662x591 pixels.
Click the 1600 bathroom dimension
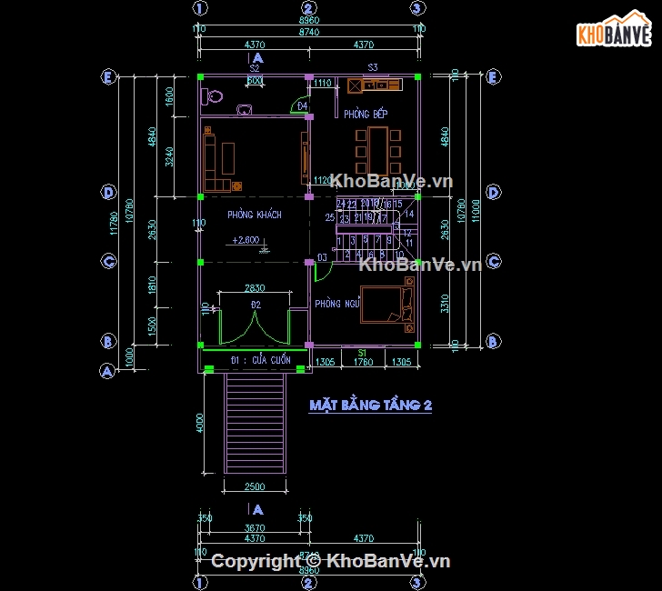pyautogui.click(x=169, y=96)
